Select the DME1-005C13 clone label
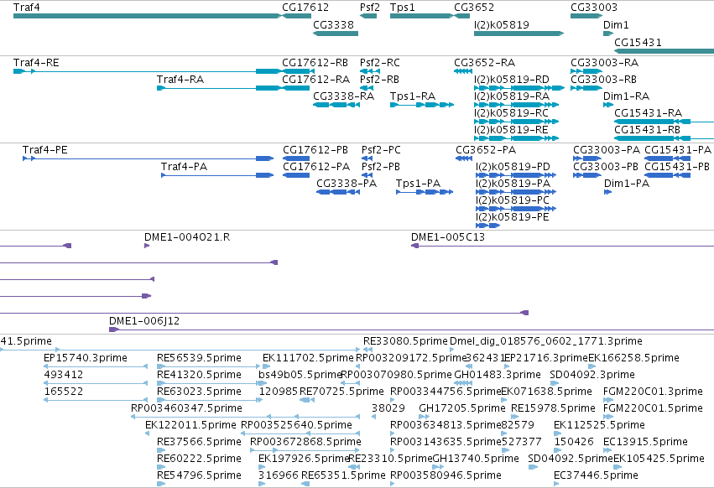This screenshot has width=714, height=488. click(x=448, y=237)
